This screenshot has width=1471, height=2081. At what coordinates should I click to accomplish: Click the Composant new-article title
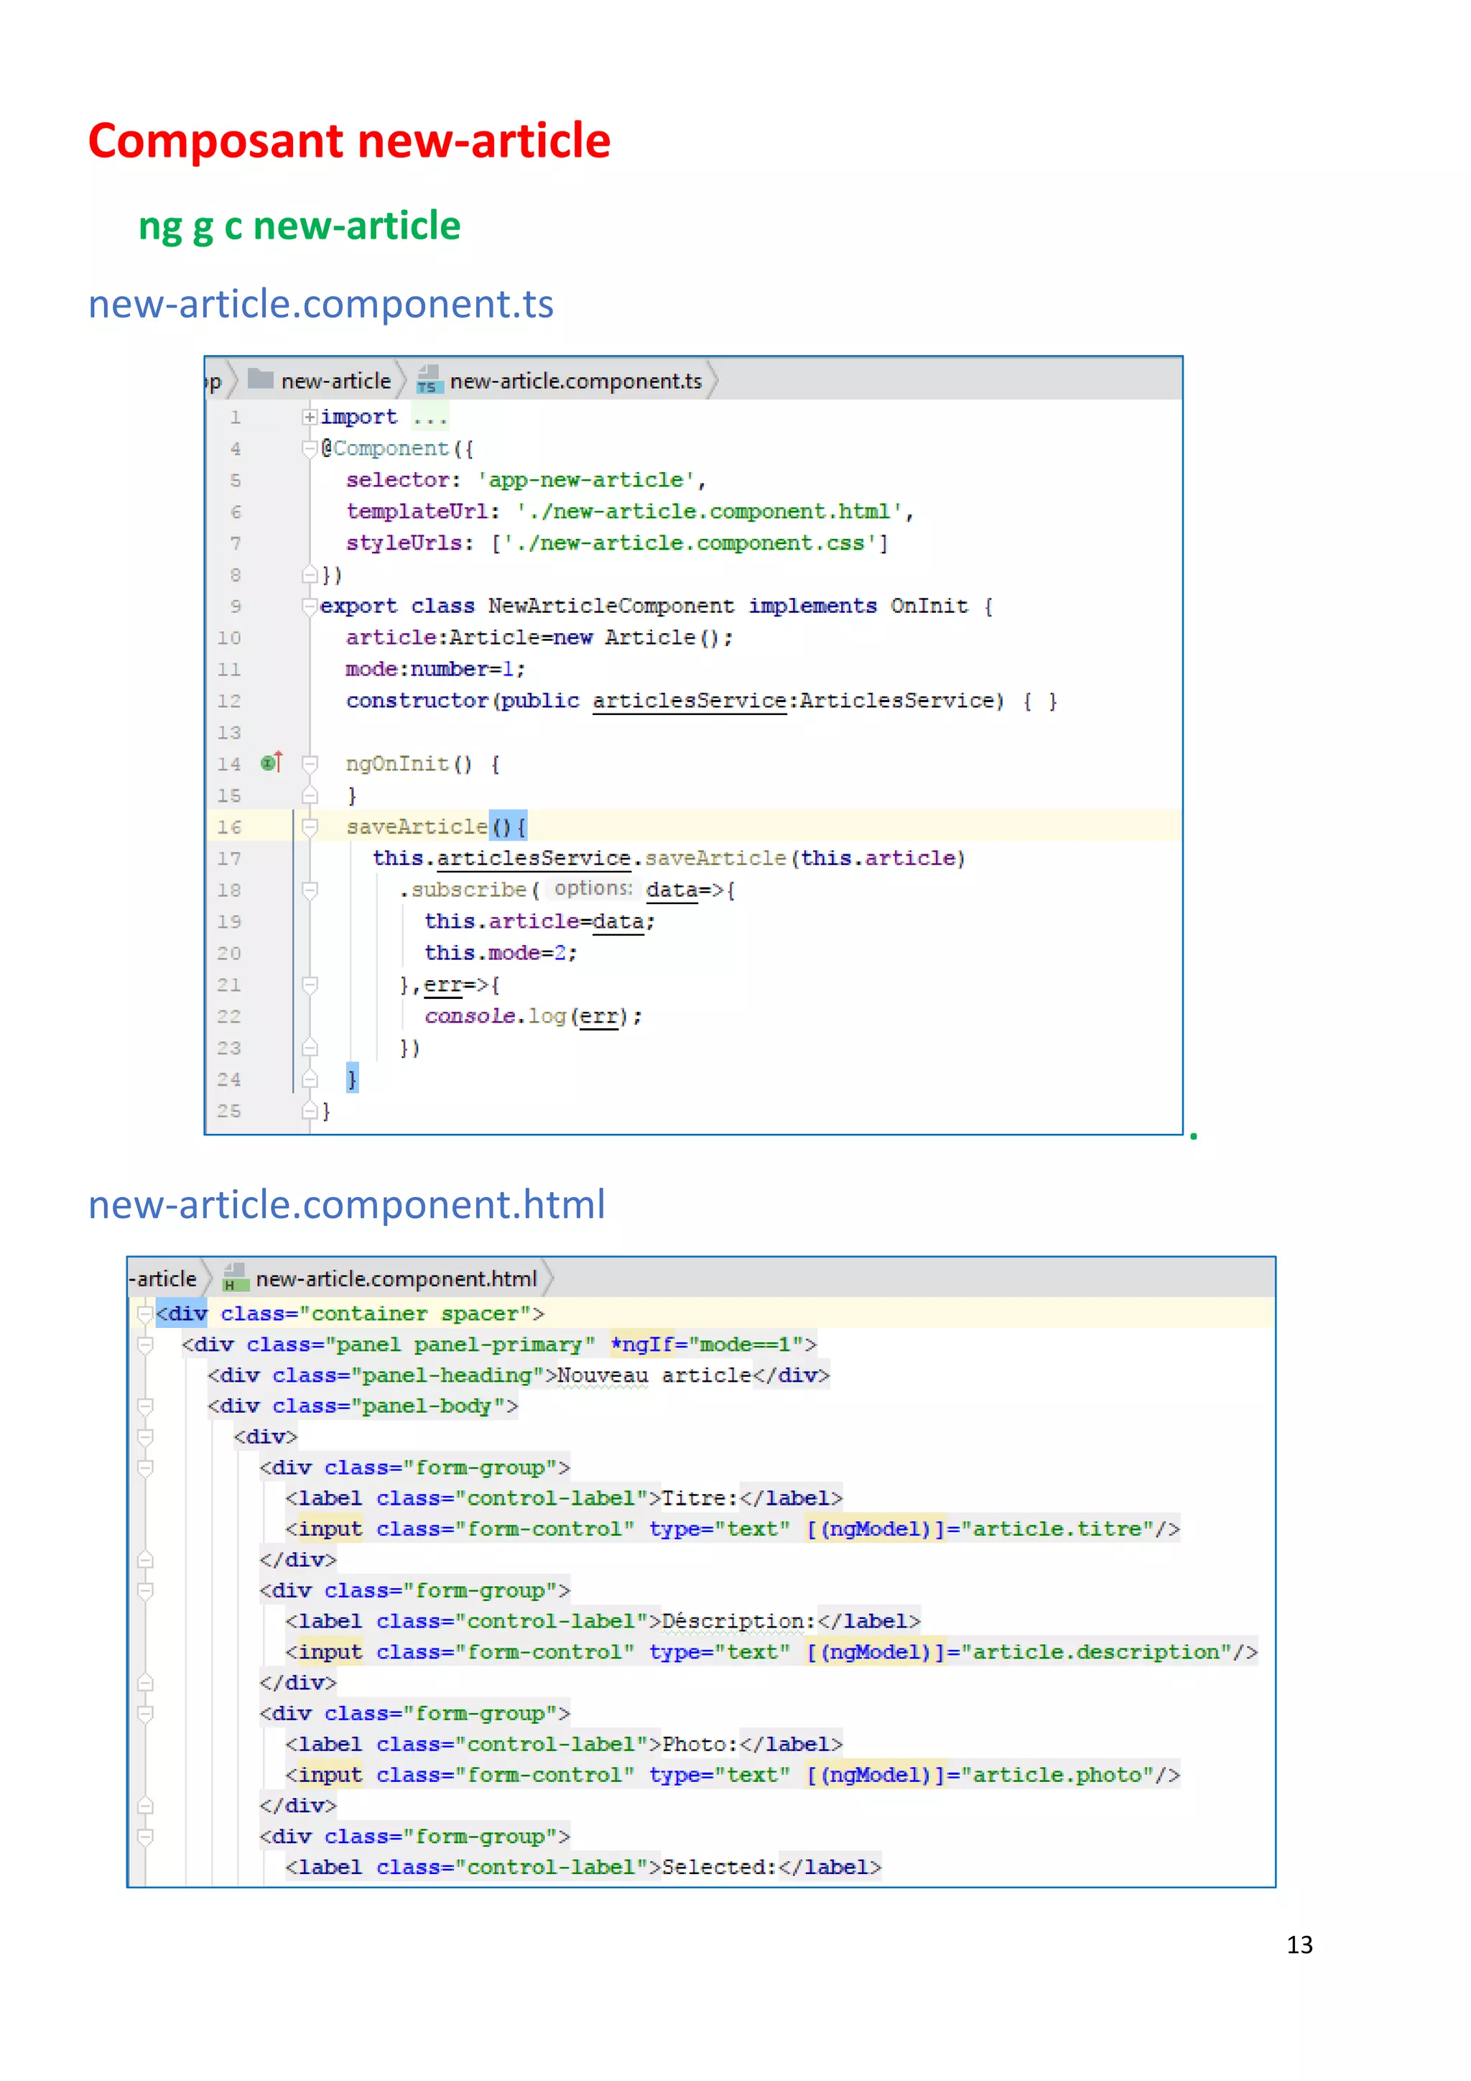pos(349,142)
